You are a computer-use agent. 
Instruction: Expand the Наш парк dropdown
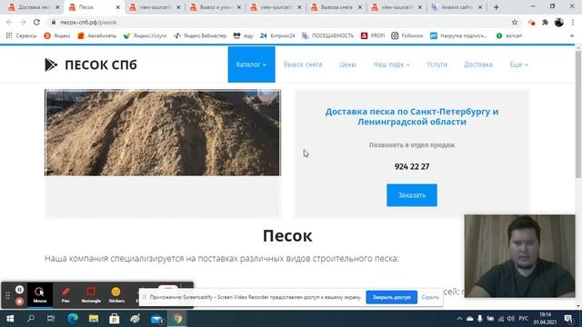point(391,64)
